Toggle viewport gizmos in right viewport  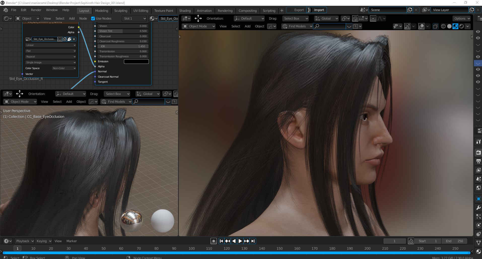(x=407, y=26)
